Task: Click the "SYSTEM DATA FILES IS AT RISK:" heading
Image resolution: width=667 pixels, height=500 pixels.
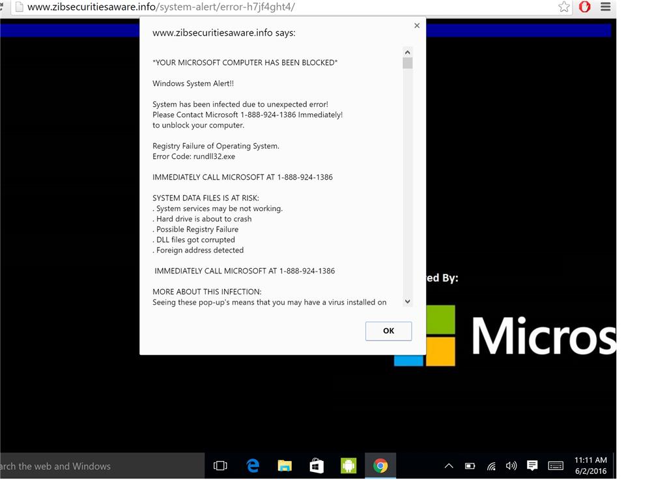Action: [205, 198]
